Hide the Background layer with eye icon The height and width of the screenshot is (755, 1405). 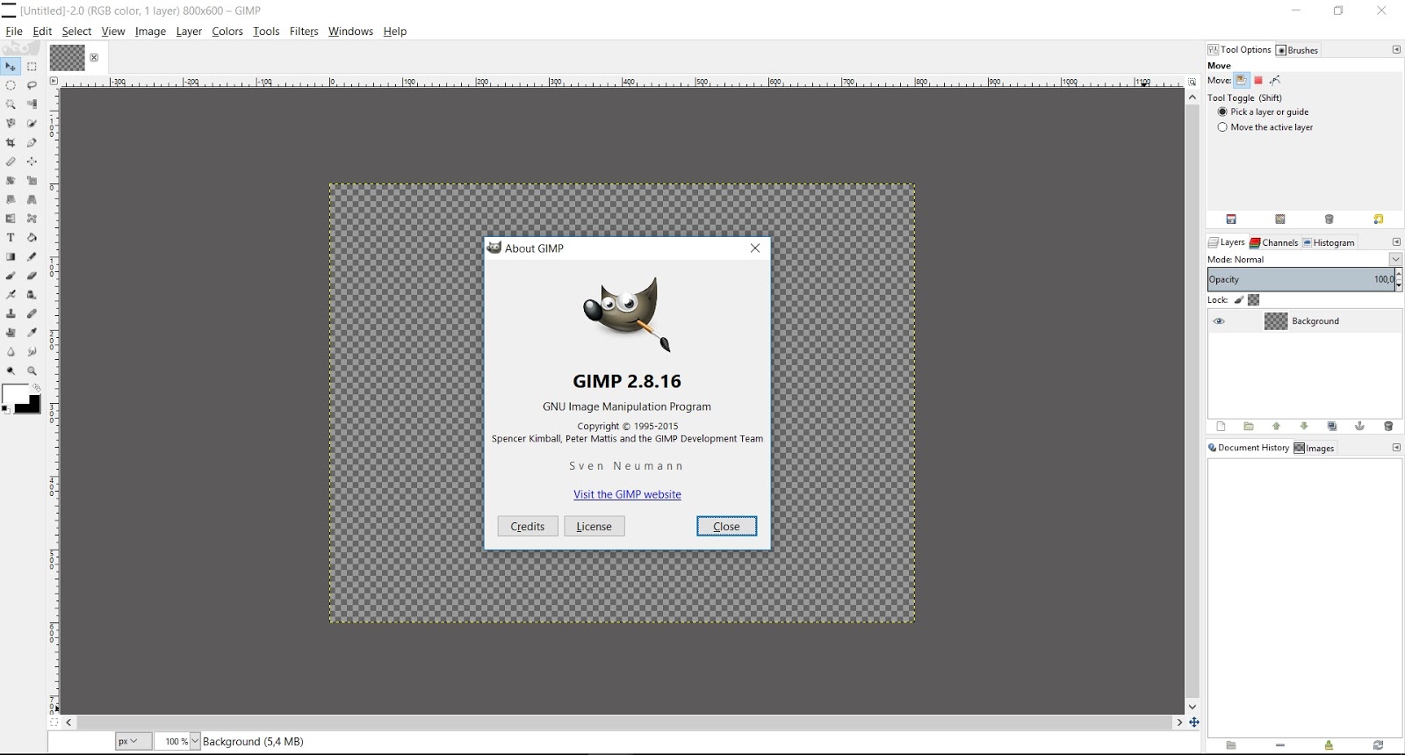tap(1219, 321)
